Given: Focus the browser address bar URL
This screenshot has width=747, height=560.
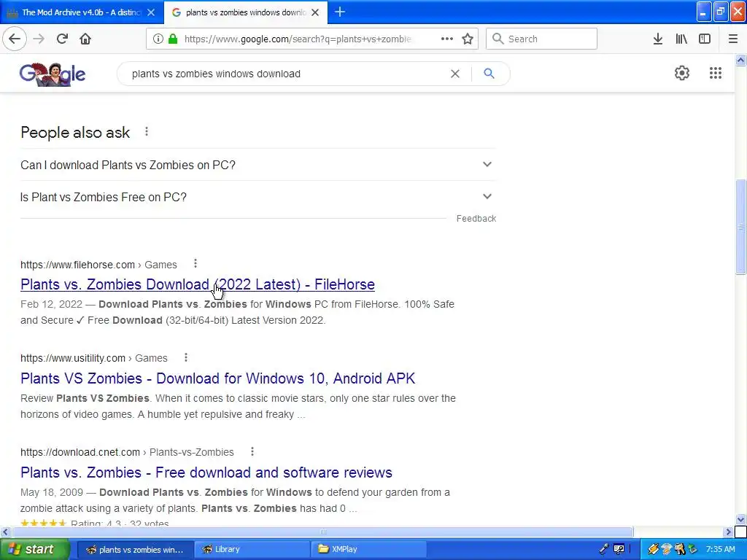Looking at the screenshot, I should point(298,39).
